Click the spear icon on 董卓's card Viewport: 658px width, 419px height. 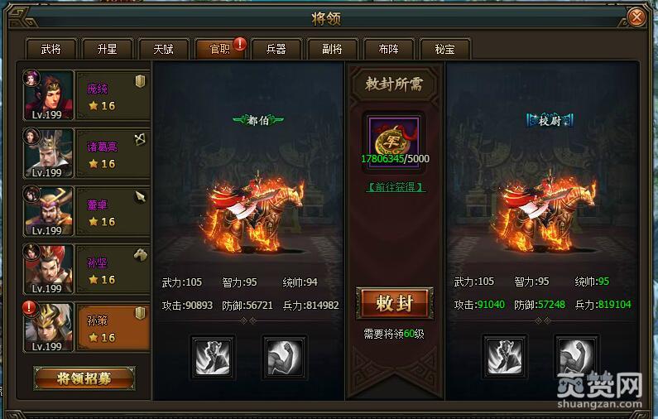140,197
